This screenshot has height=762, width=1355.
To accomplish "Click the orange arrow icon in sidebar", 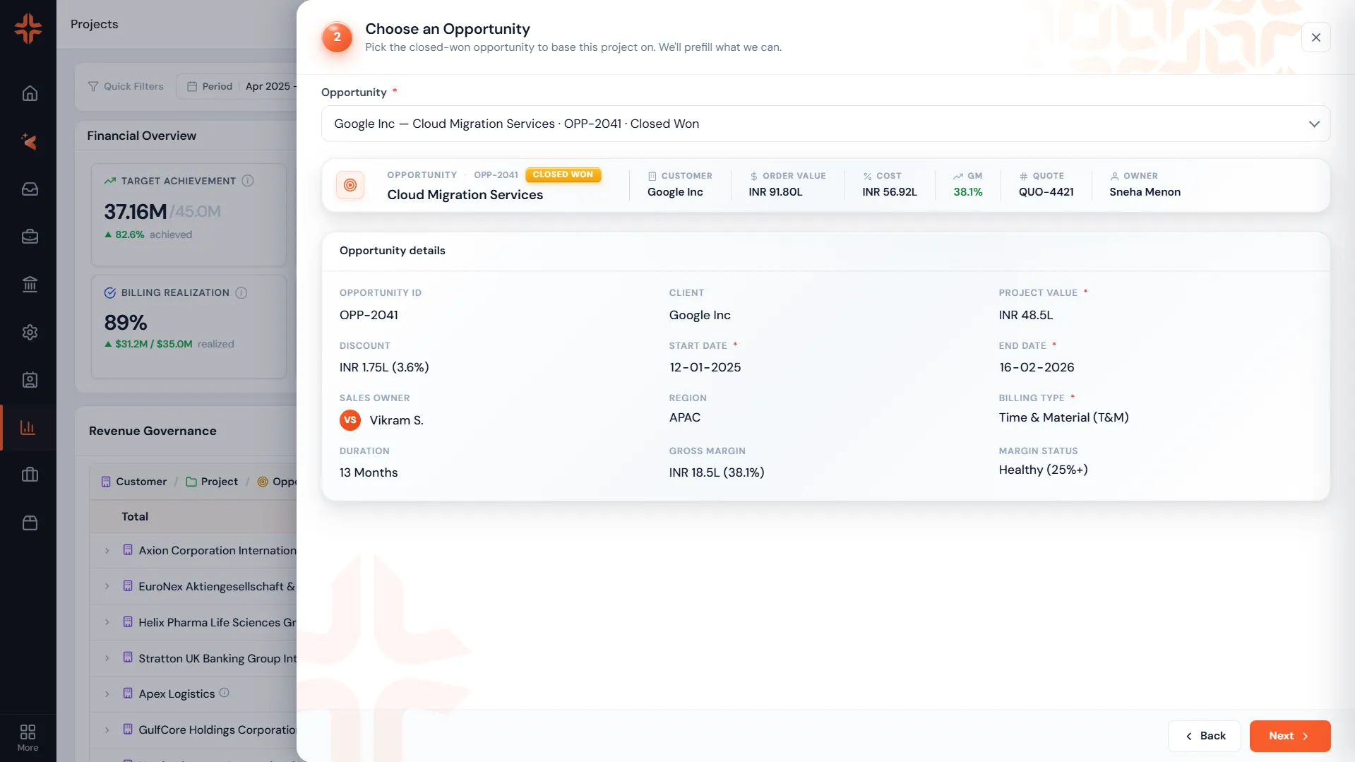I will pyautogui.click(x=30, y=141).
